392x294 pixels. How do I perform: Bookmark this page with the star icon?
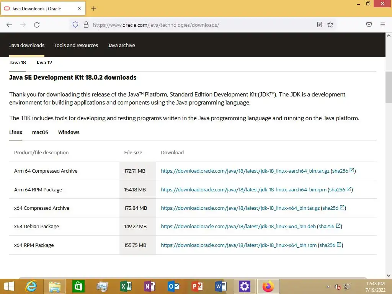tap(330, 24)
